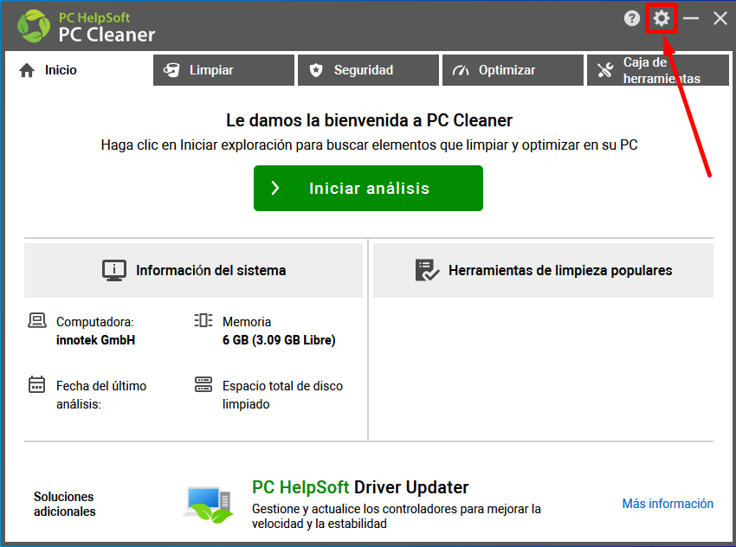Click the 'Gestione y actualice los controladores' description
The width and height of the screenshot is (736, 547).
(x=397, y=516)
